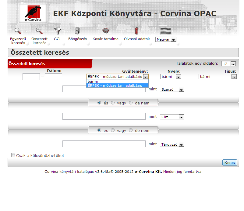The image size is (244, 211).
Task: Open the Nyelv language filter dropdown
Action: [171, 77]
